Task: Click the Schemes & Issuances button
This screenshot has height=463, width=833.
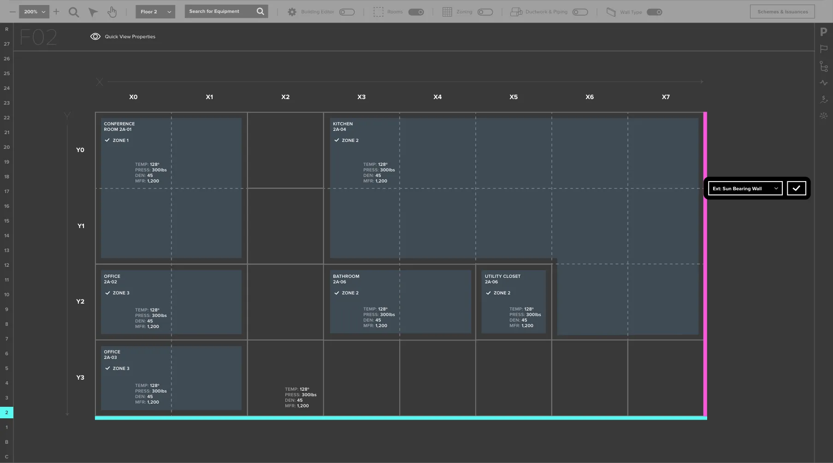Action: (x=782, y=12)
